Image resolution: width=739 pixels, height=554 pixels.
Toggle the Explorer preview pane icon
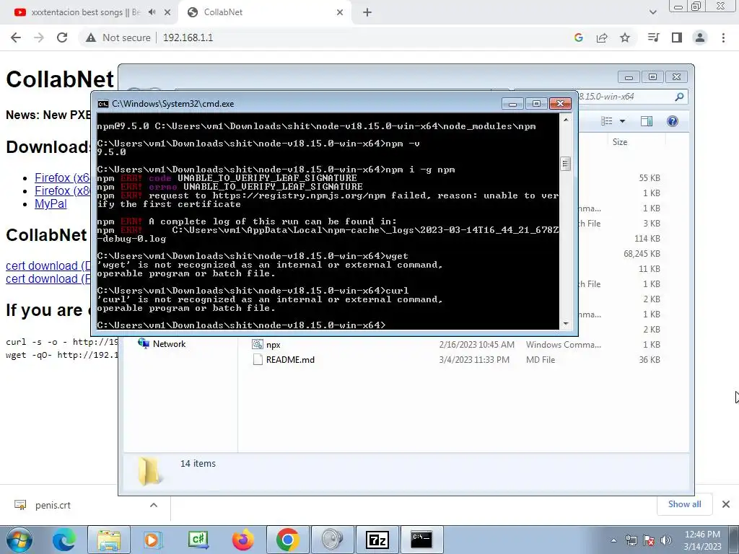[x=647, y=121]
